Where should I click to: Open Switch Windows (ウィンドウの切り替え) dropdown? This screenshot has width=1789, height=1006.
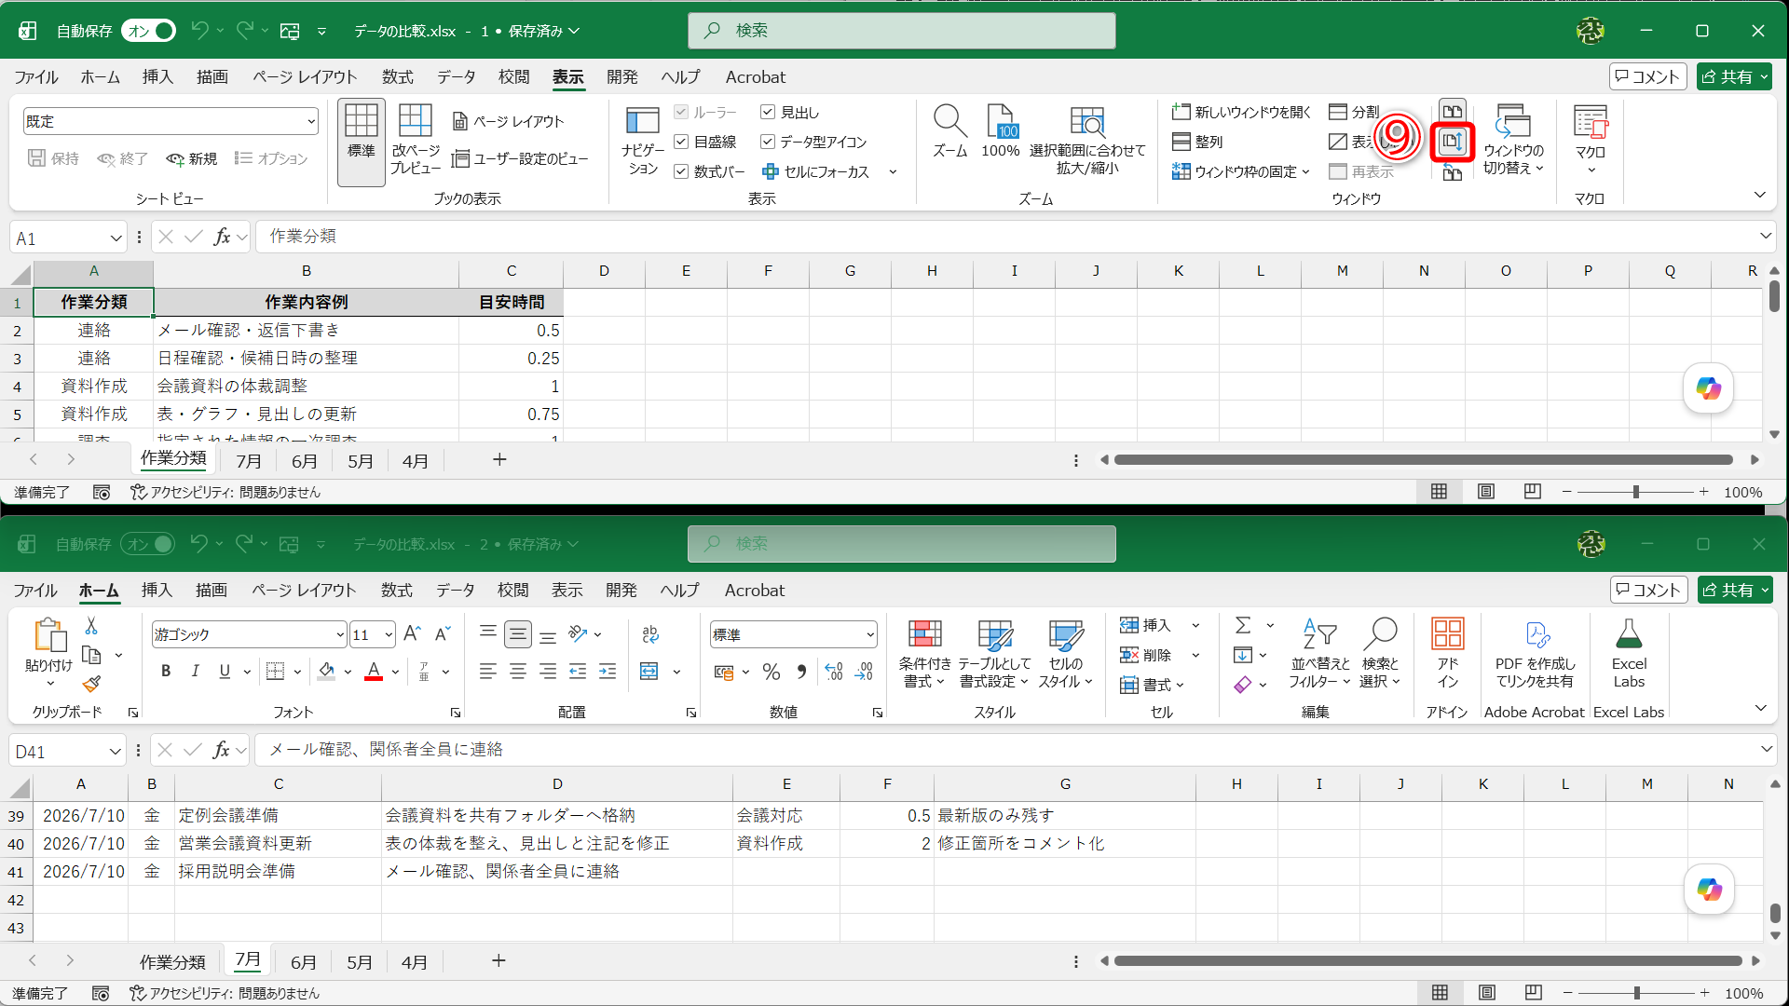tap(1513, 140)
